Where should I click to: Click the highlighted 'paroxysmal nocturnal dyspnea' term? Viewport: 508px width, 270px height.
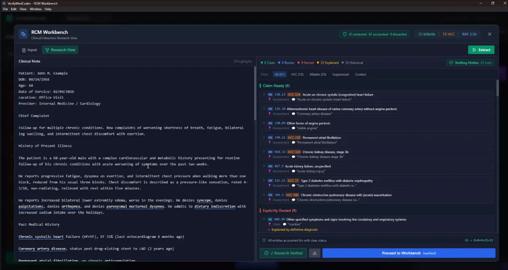(135, 207)
